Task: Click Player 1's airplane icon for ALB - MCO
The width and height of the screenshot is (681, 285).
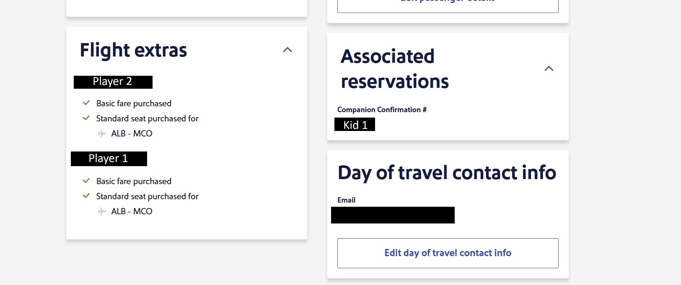Action: [102, 211]
